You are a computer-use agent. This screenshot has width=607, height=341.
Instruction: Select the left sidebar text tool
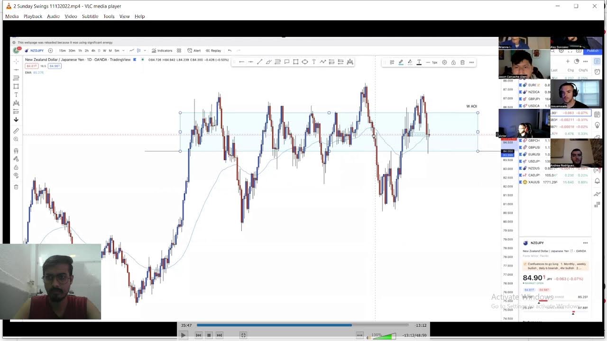tap(16, 95)
